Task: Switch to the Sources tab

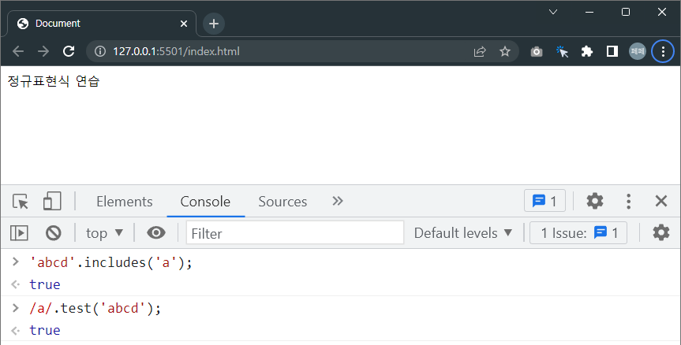Action: (283, 202)
